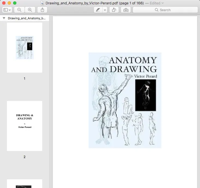Select the partially visible third page thumbnail
The width and height of the screenshot is (200, 188).
(x=25, y=184)
